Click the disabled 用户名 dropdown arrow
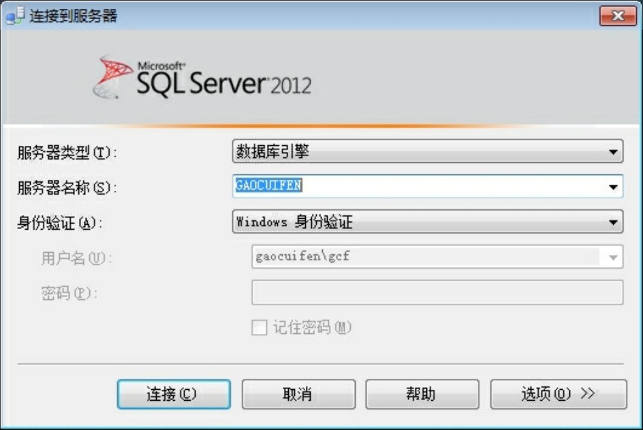The width and height of the screenshot is (643, 430). pyautogui.click(x=613, y=258)
